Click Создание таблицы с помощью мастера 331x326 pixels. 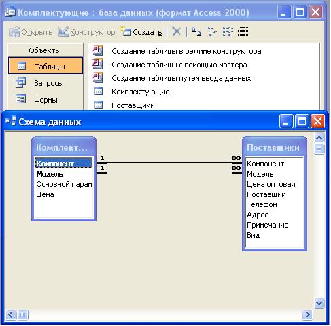(179, 65)
